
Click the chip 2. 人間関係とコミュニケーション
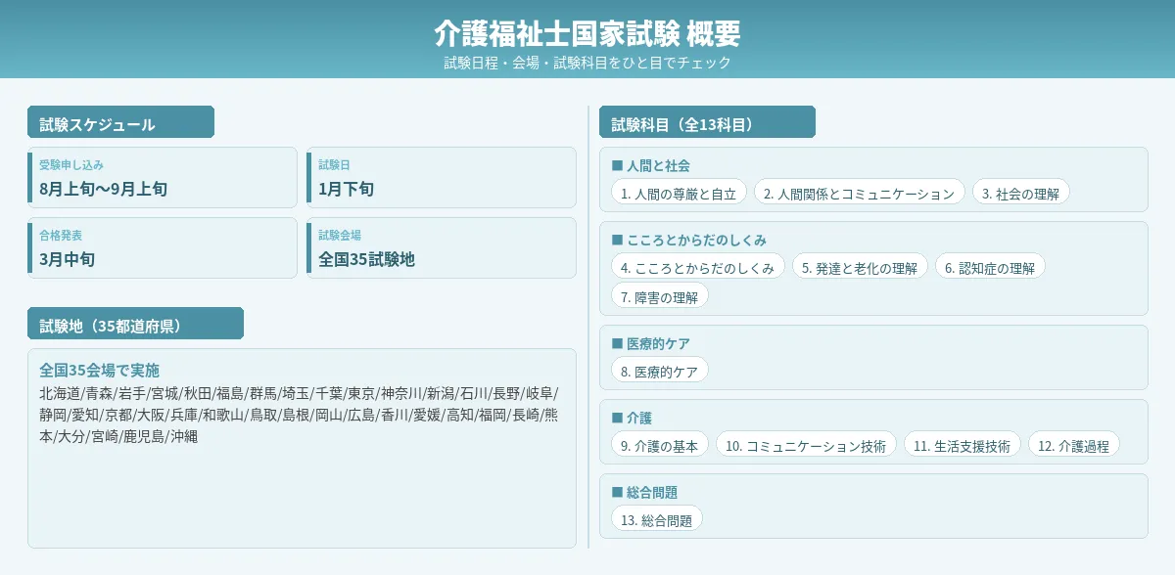coord(859,193)
